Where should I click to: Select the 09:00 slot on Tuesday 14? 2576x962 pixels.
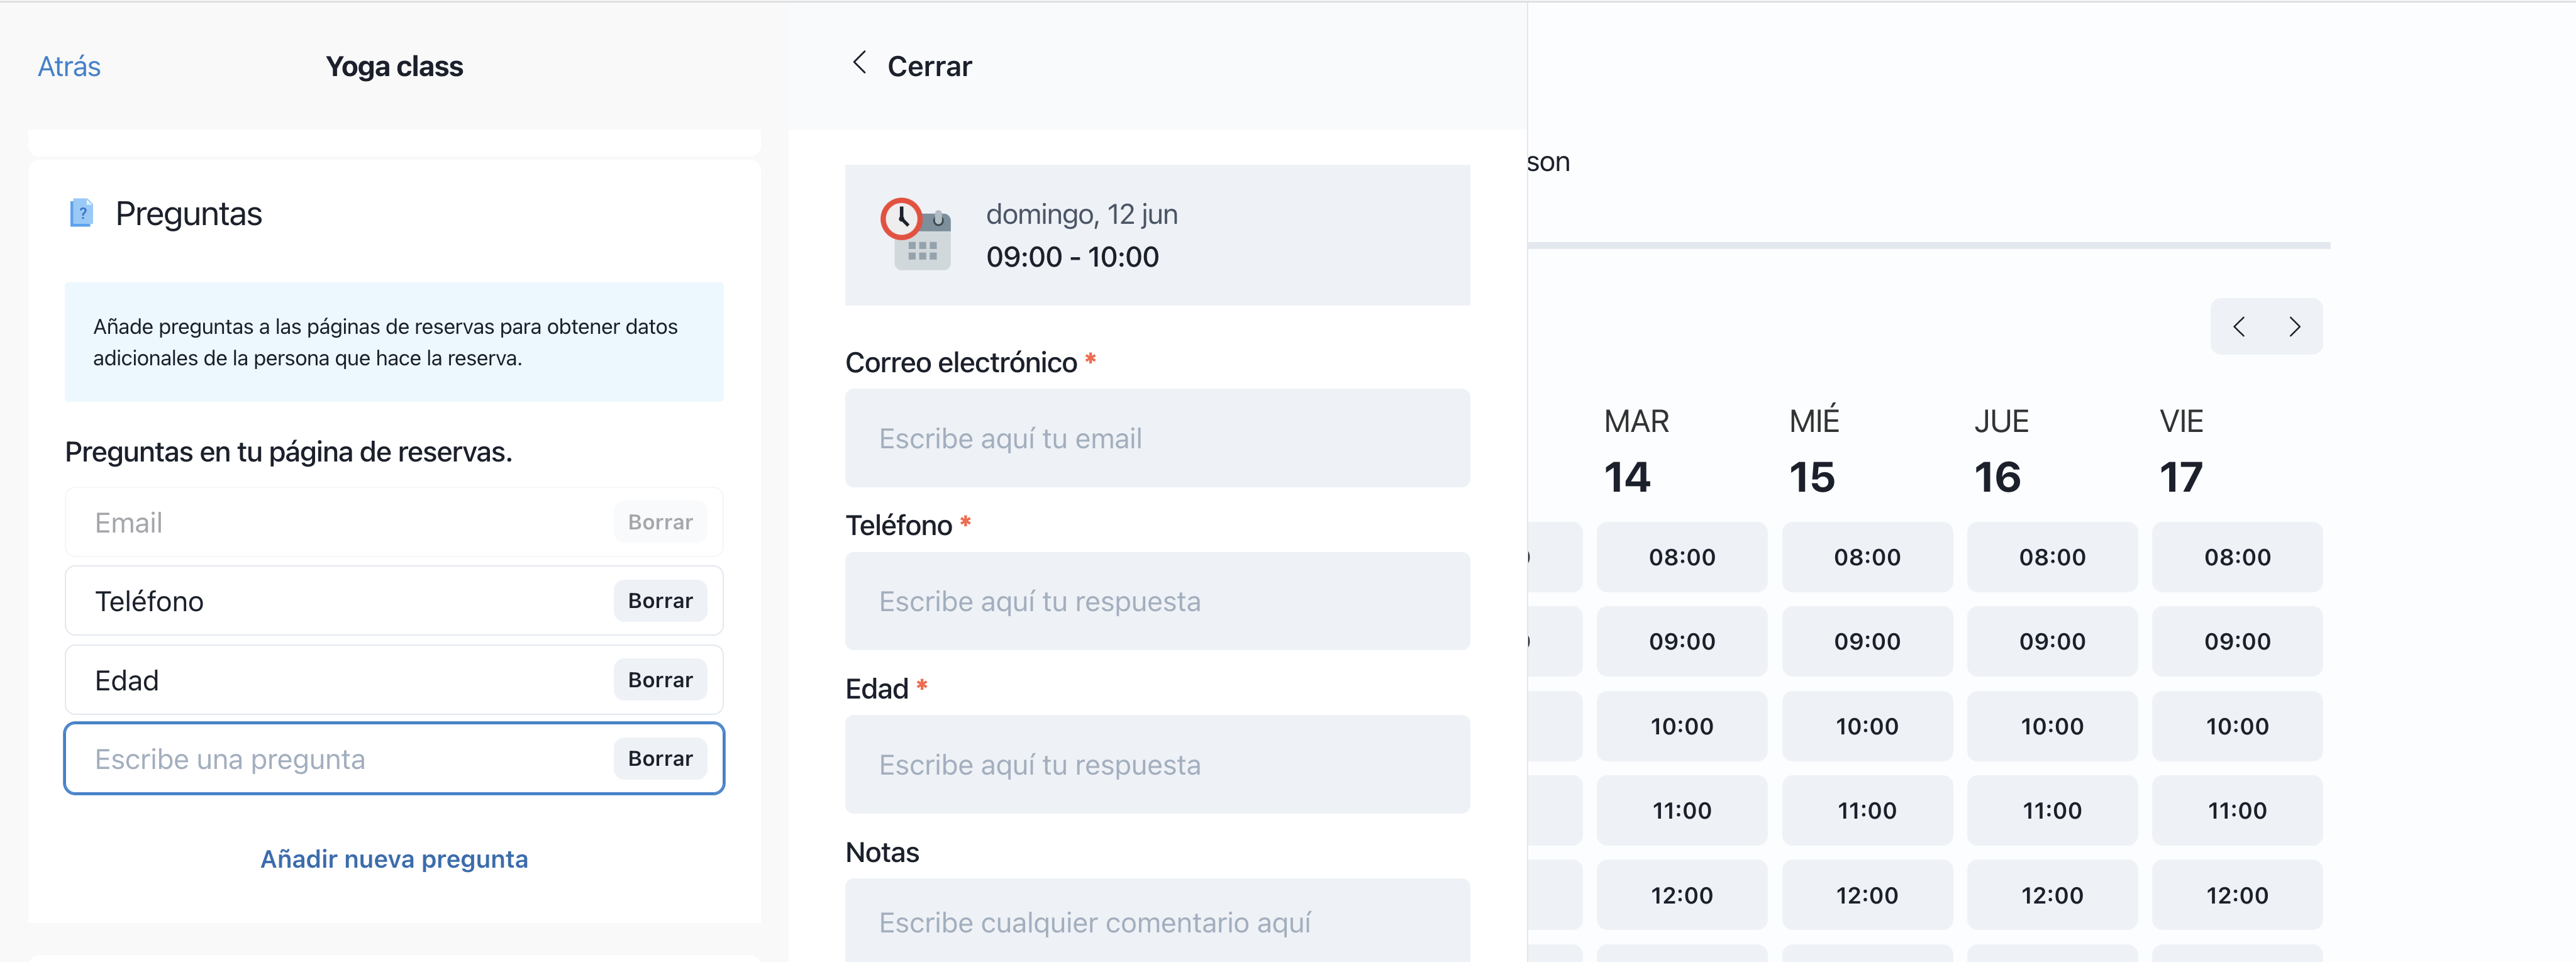[1682, 641]
